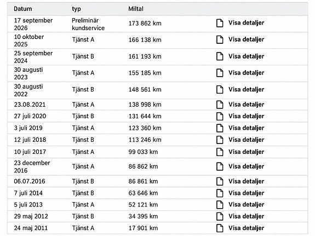This screenshot has width=315, height=236.
Task: Click document icon for 23 december 2016 service
Action: [220, 166]
